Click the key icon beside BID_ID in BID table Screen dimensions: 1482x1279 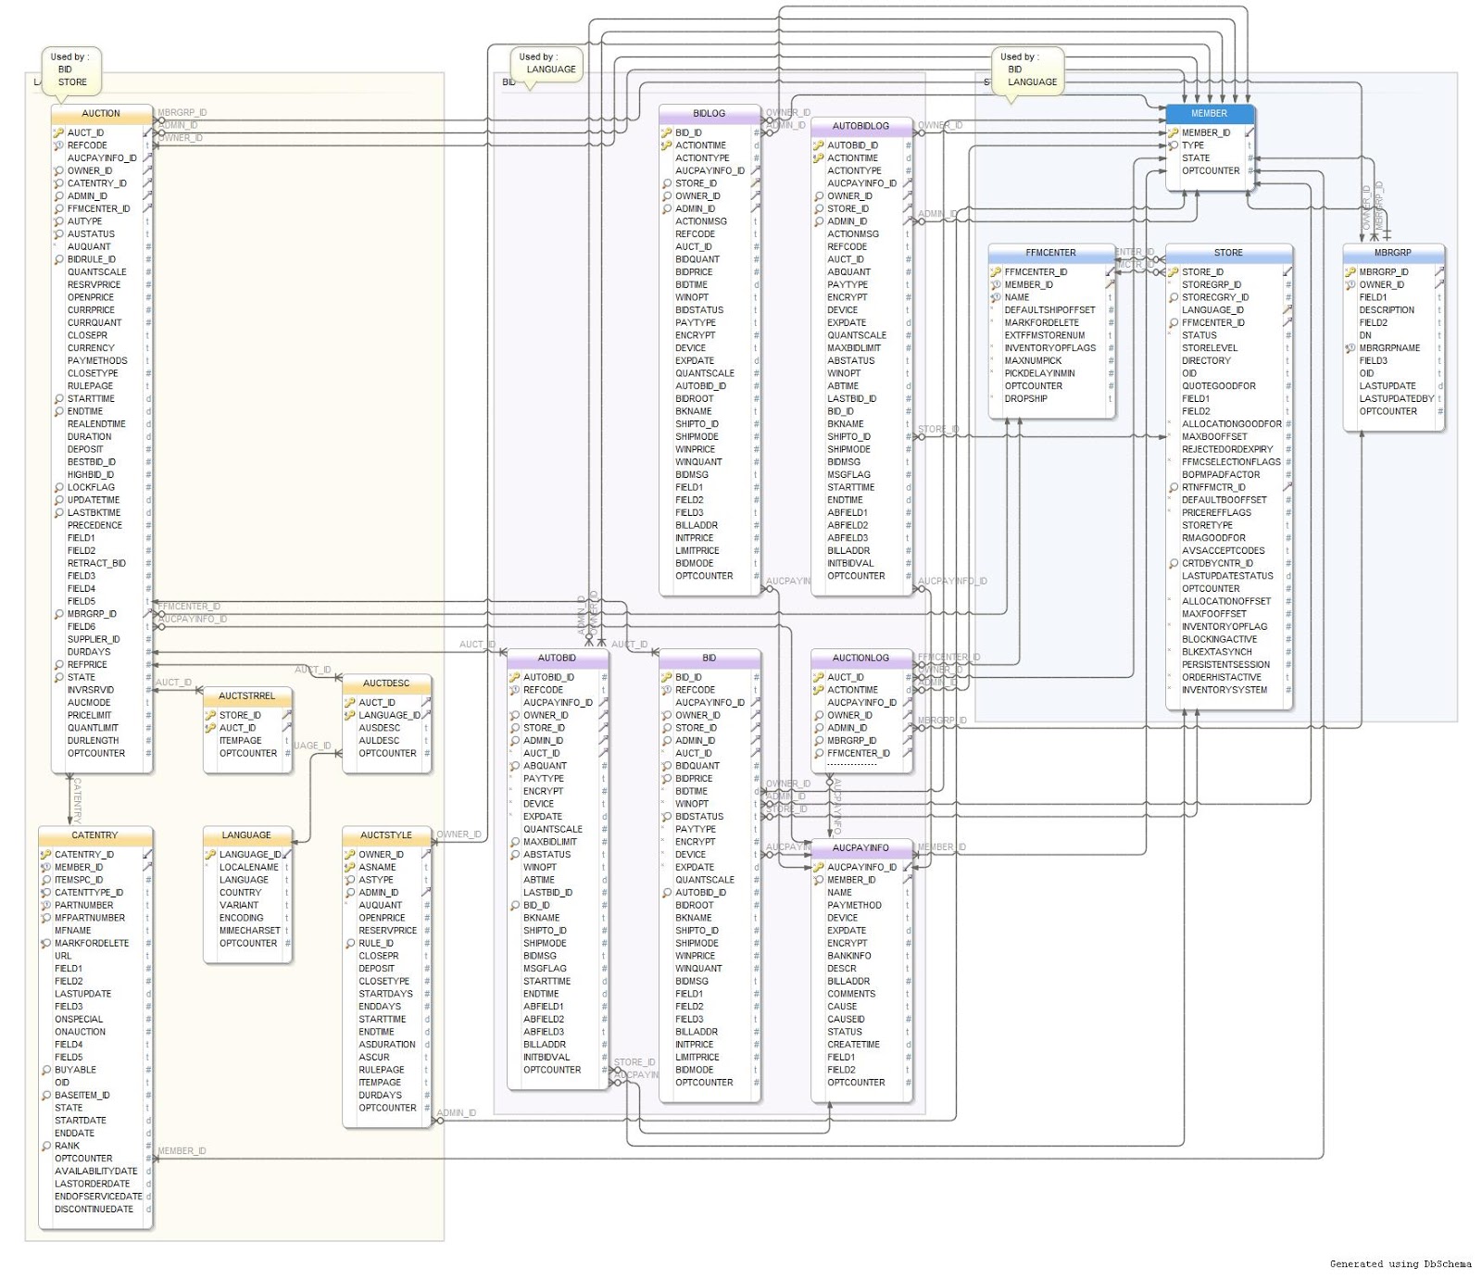666,677
